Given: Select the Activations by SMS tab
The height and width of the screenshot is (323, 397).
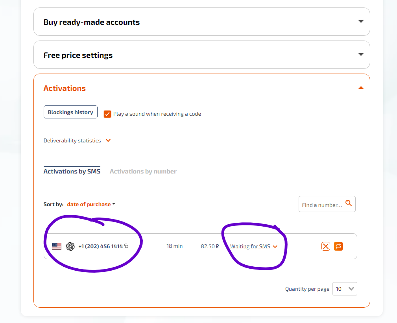Looking at the screenshot, I should pyautogui.click(x=72, y=172).
